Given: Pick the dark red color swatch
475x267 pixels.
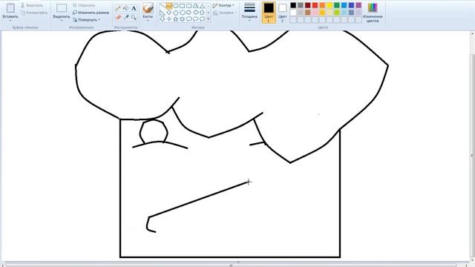Looking at the screenshot, I should pyautogui.click(x=308, y=5).
